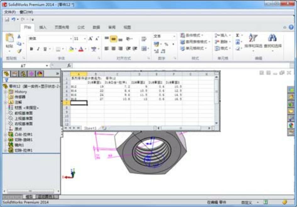297x207 pixels.
Task: Top-align the cell content
Action: pos(107,39)
